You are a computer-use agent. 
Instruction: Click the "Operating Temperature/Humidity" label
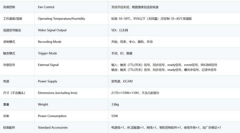61,19
